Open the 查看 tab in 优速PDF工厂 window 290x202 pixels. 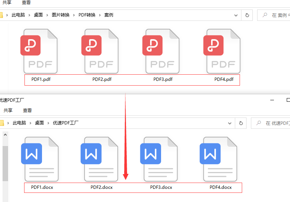tap(27, 110)
